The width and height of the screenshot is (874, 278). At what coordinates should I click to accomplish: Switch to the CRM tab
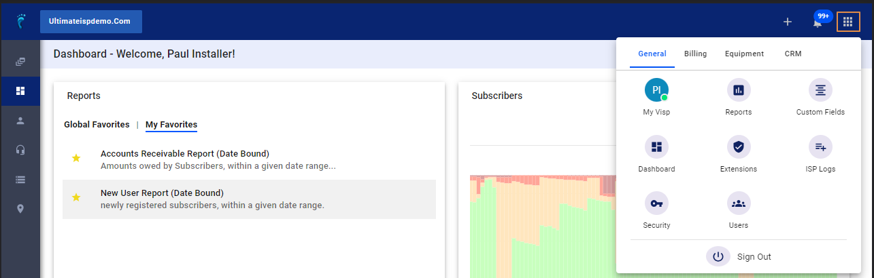pyautogui.click(x=793, y=54)
